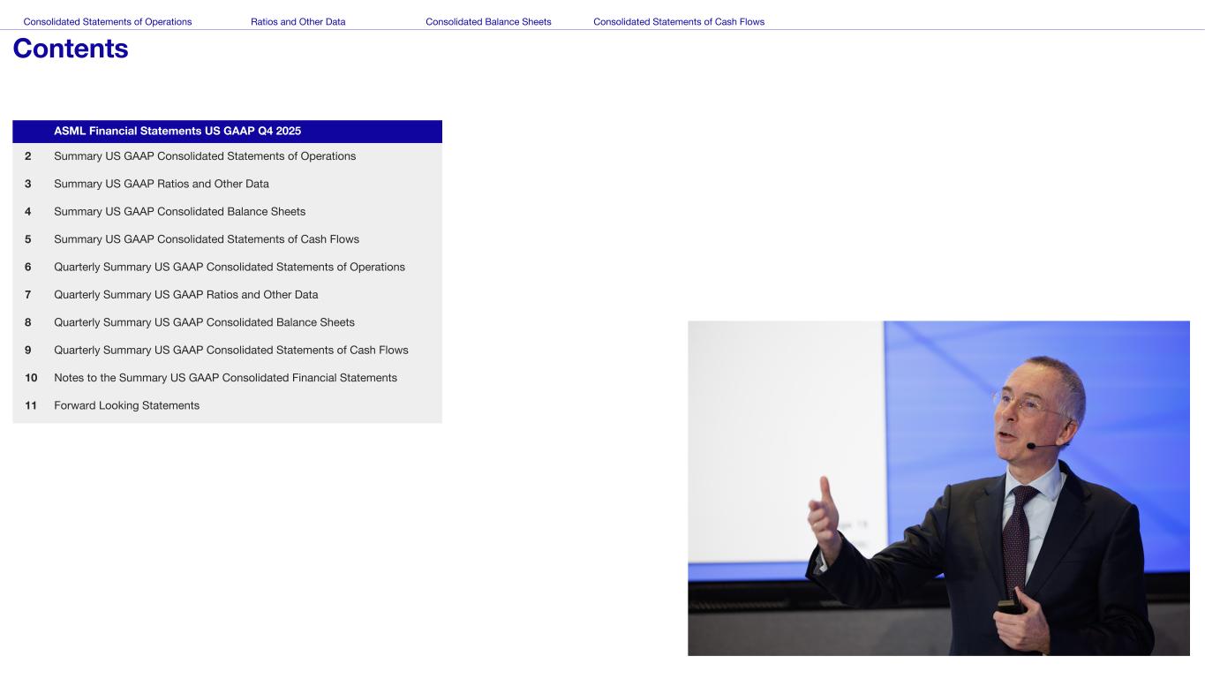
Task: Open Notes to the Summary US GAAP Consolidated Financial Statements
Action: 226,378
